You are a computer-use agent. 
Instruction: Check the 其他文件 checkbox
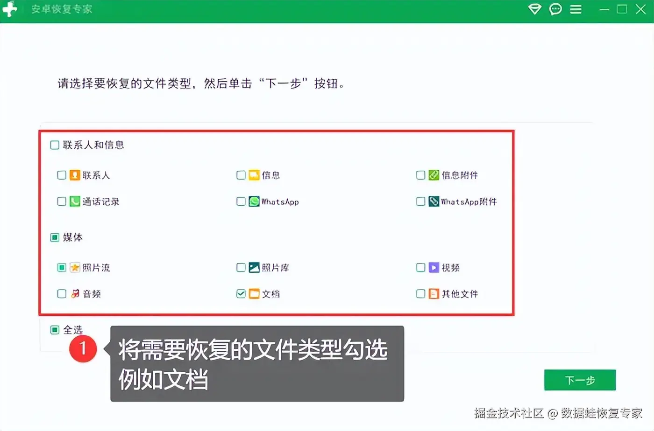click(420, 294)
